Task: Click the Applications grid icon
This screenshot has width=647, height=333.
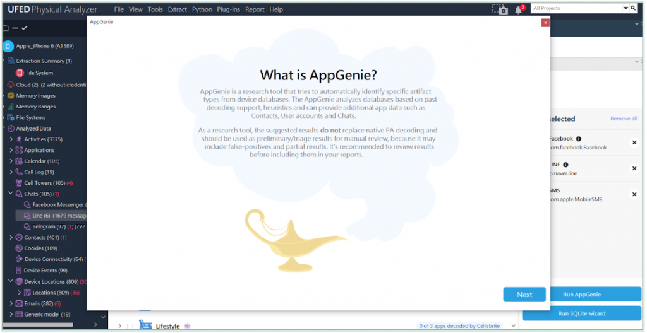Action: [19, 150]
